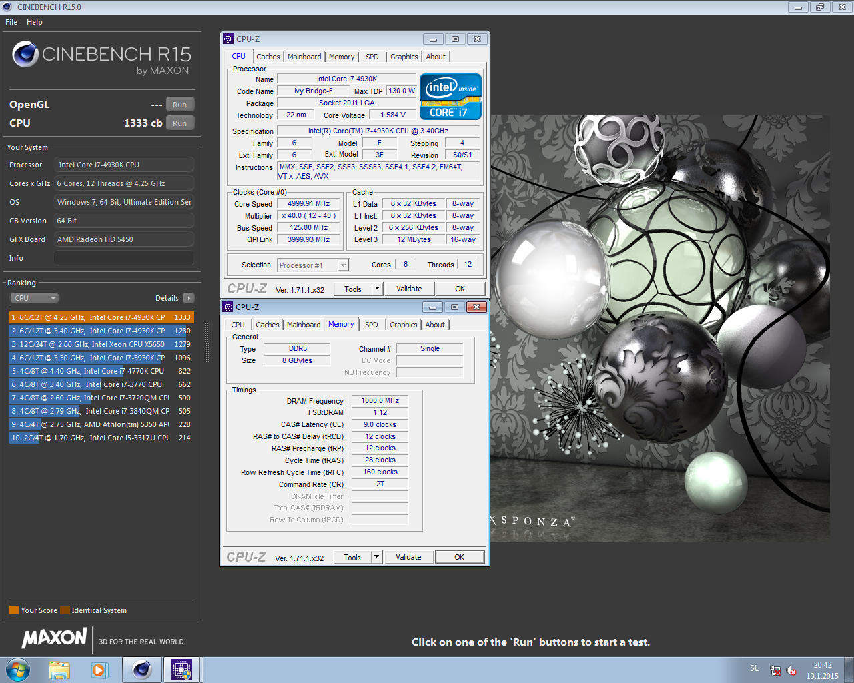Select ranking row 4 i7-3930K
Image resolution: width=854 pixels, height=683 pixels.
point(101,358)
